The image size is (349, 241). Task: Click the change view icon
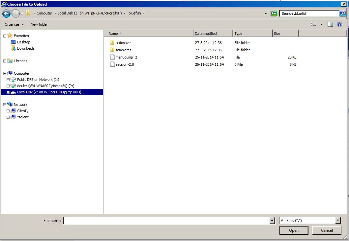point(313,24)
